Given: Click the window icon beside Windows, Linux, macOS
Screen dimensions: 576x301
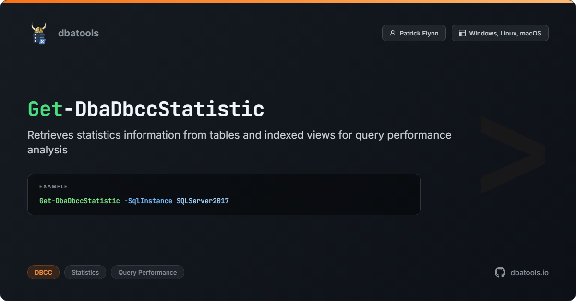Looking at the screenshot, I should point(462,33).
